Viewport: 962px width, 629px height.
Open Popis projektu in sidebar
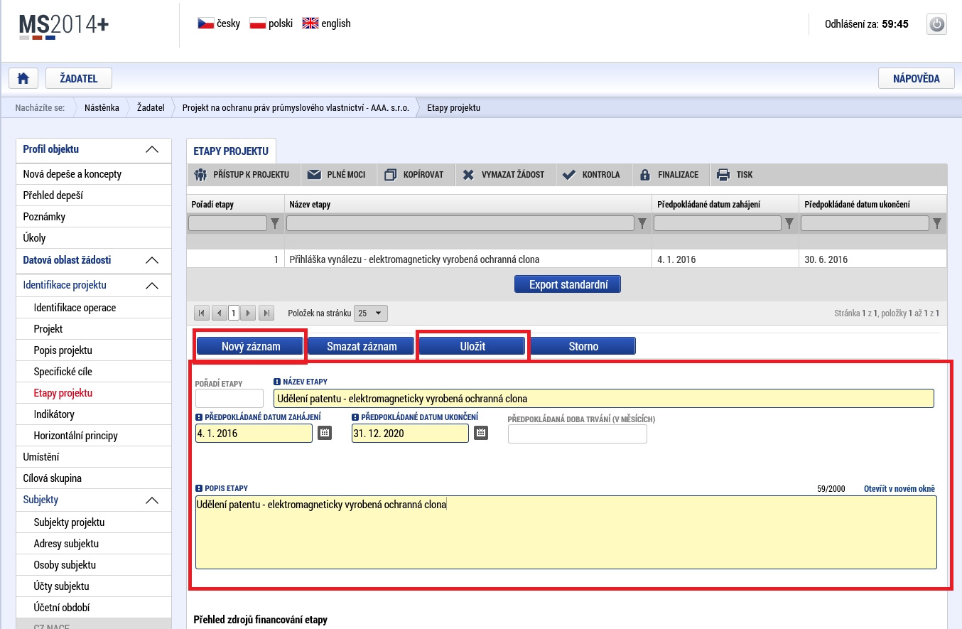click(x=94, y=350)
